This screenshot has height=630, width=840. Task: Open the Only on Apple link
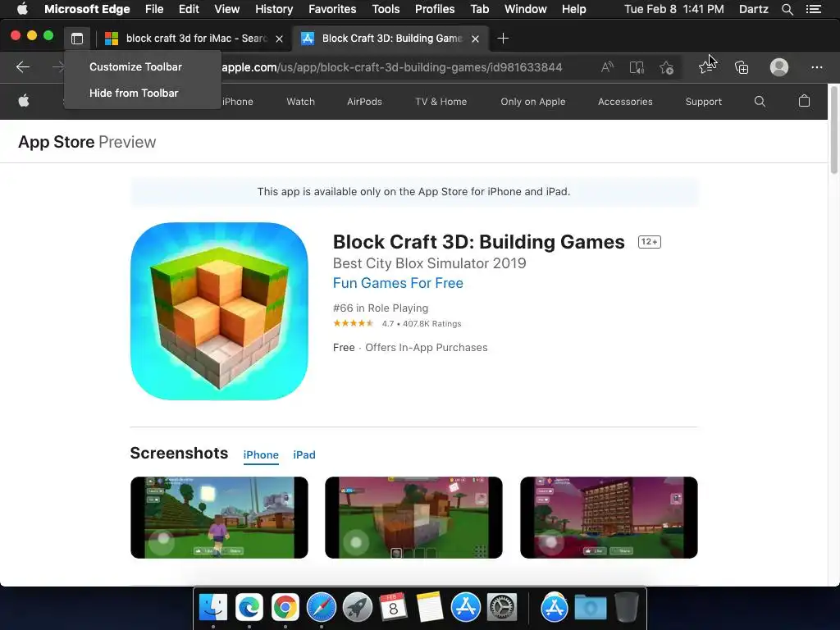click(x=533, y=102)
